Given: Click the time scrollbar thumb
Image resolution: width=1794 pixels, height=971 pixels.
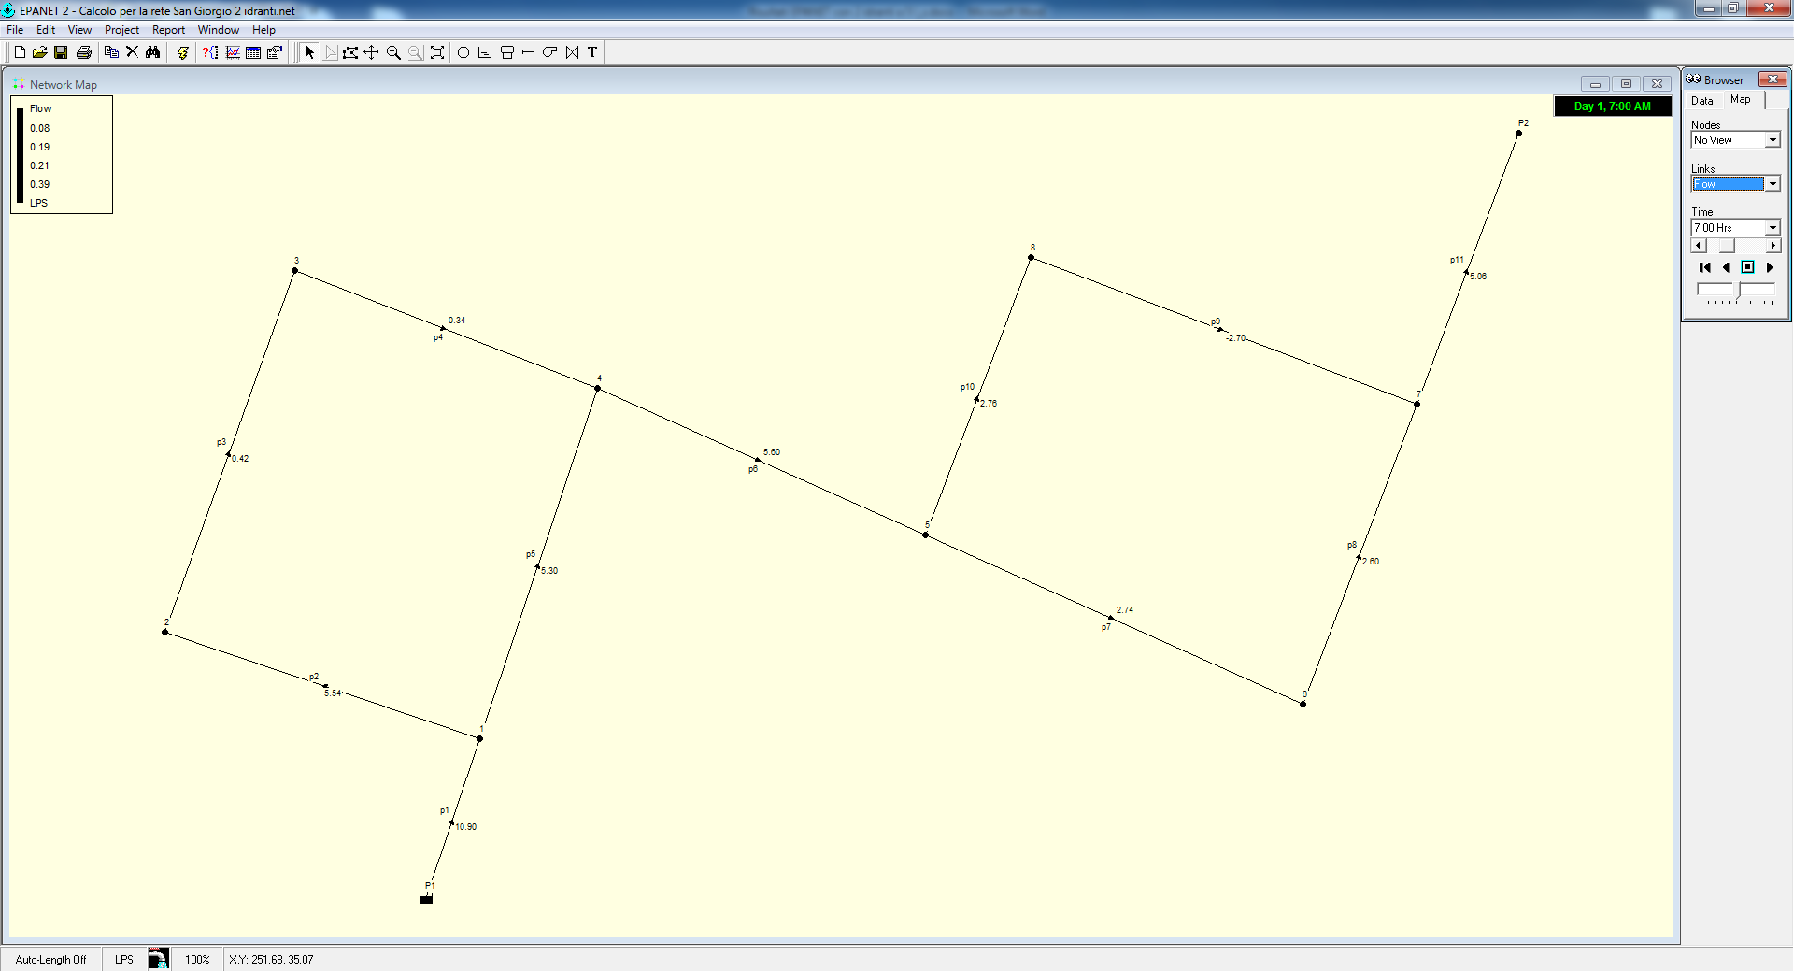Looking at the screenshot, I should coord(1727,246).
